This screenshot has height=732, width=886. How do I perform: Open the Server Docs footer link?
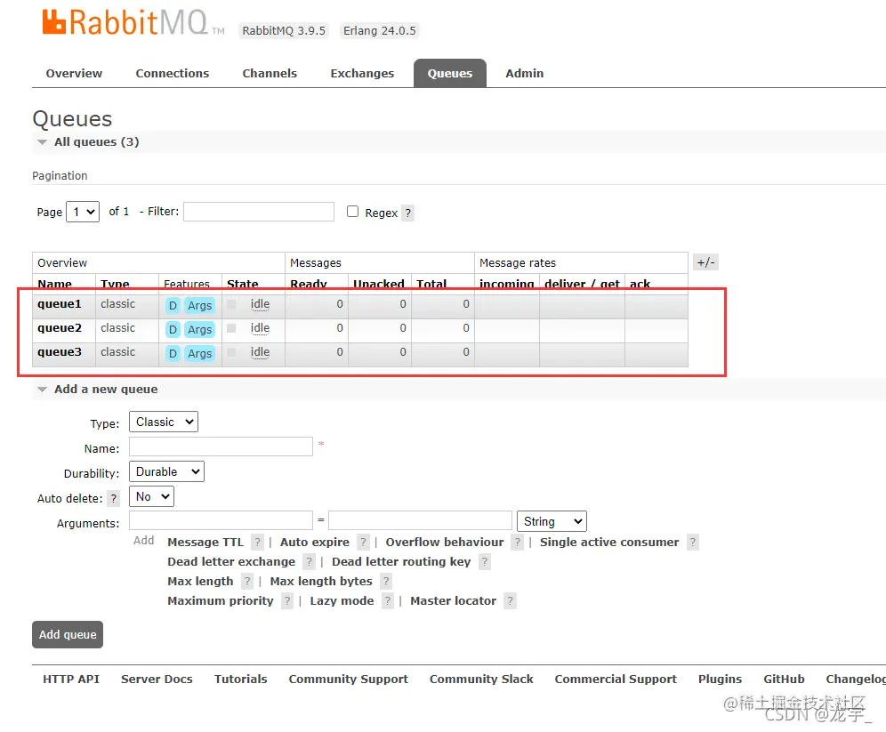[x=157, y=680]
